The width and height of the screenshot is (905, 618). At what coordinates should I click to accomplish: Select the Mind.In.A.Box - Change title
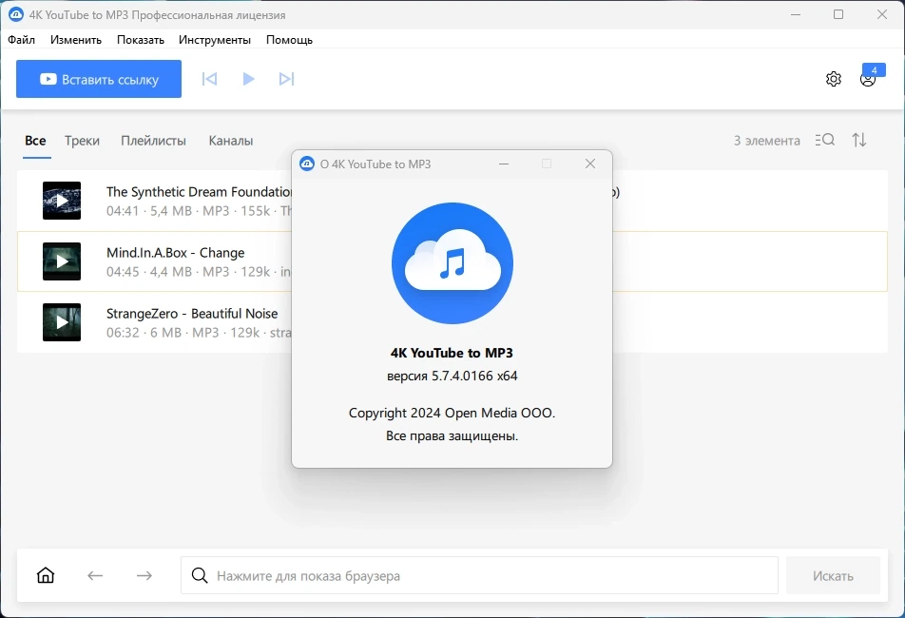[x=176, y=253]
